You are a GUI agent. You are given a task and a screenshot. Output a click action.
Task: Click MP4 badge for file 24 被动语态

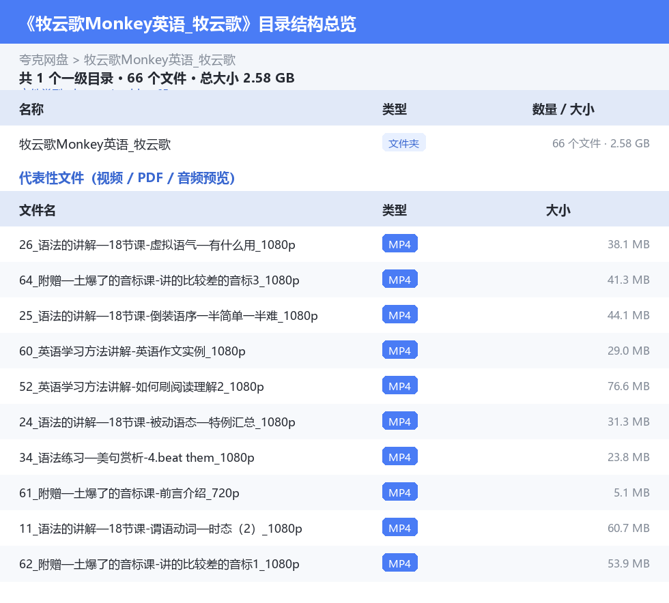point(400,421)
